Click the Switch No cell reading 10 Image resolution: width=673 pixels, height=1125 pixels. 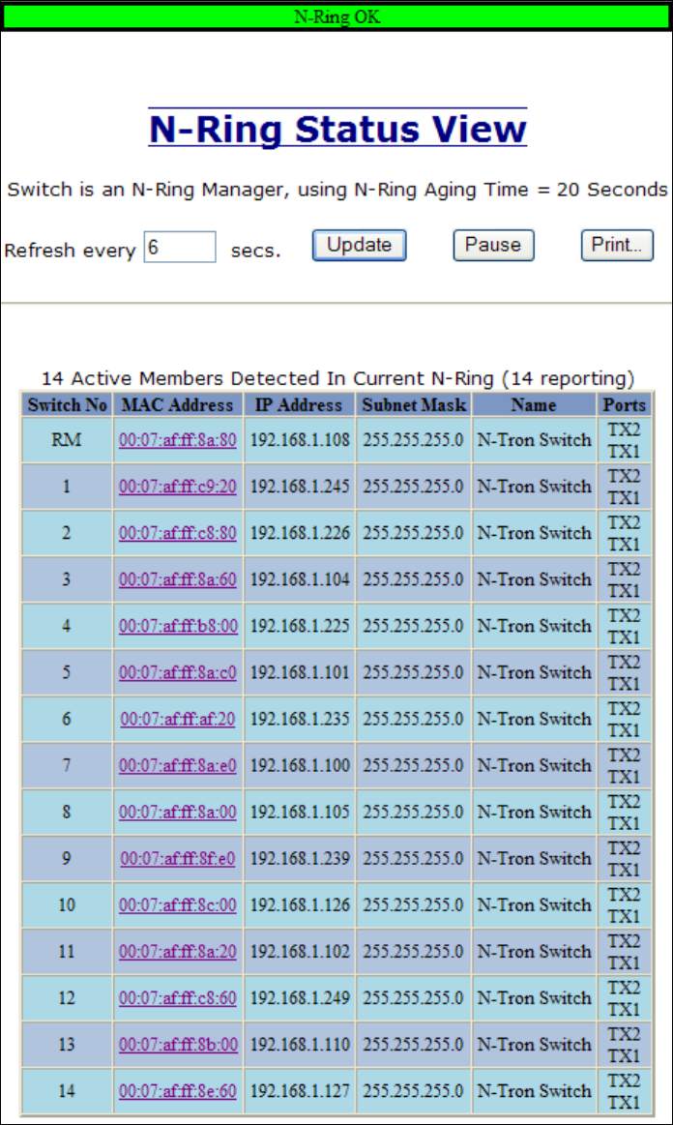tap(67, 904)
